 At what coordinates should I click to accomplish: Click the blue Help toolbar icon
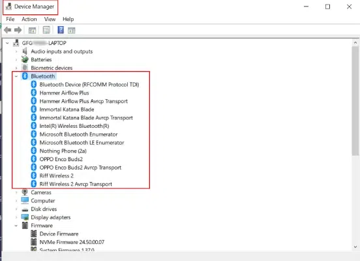[61, 30]
